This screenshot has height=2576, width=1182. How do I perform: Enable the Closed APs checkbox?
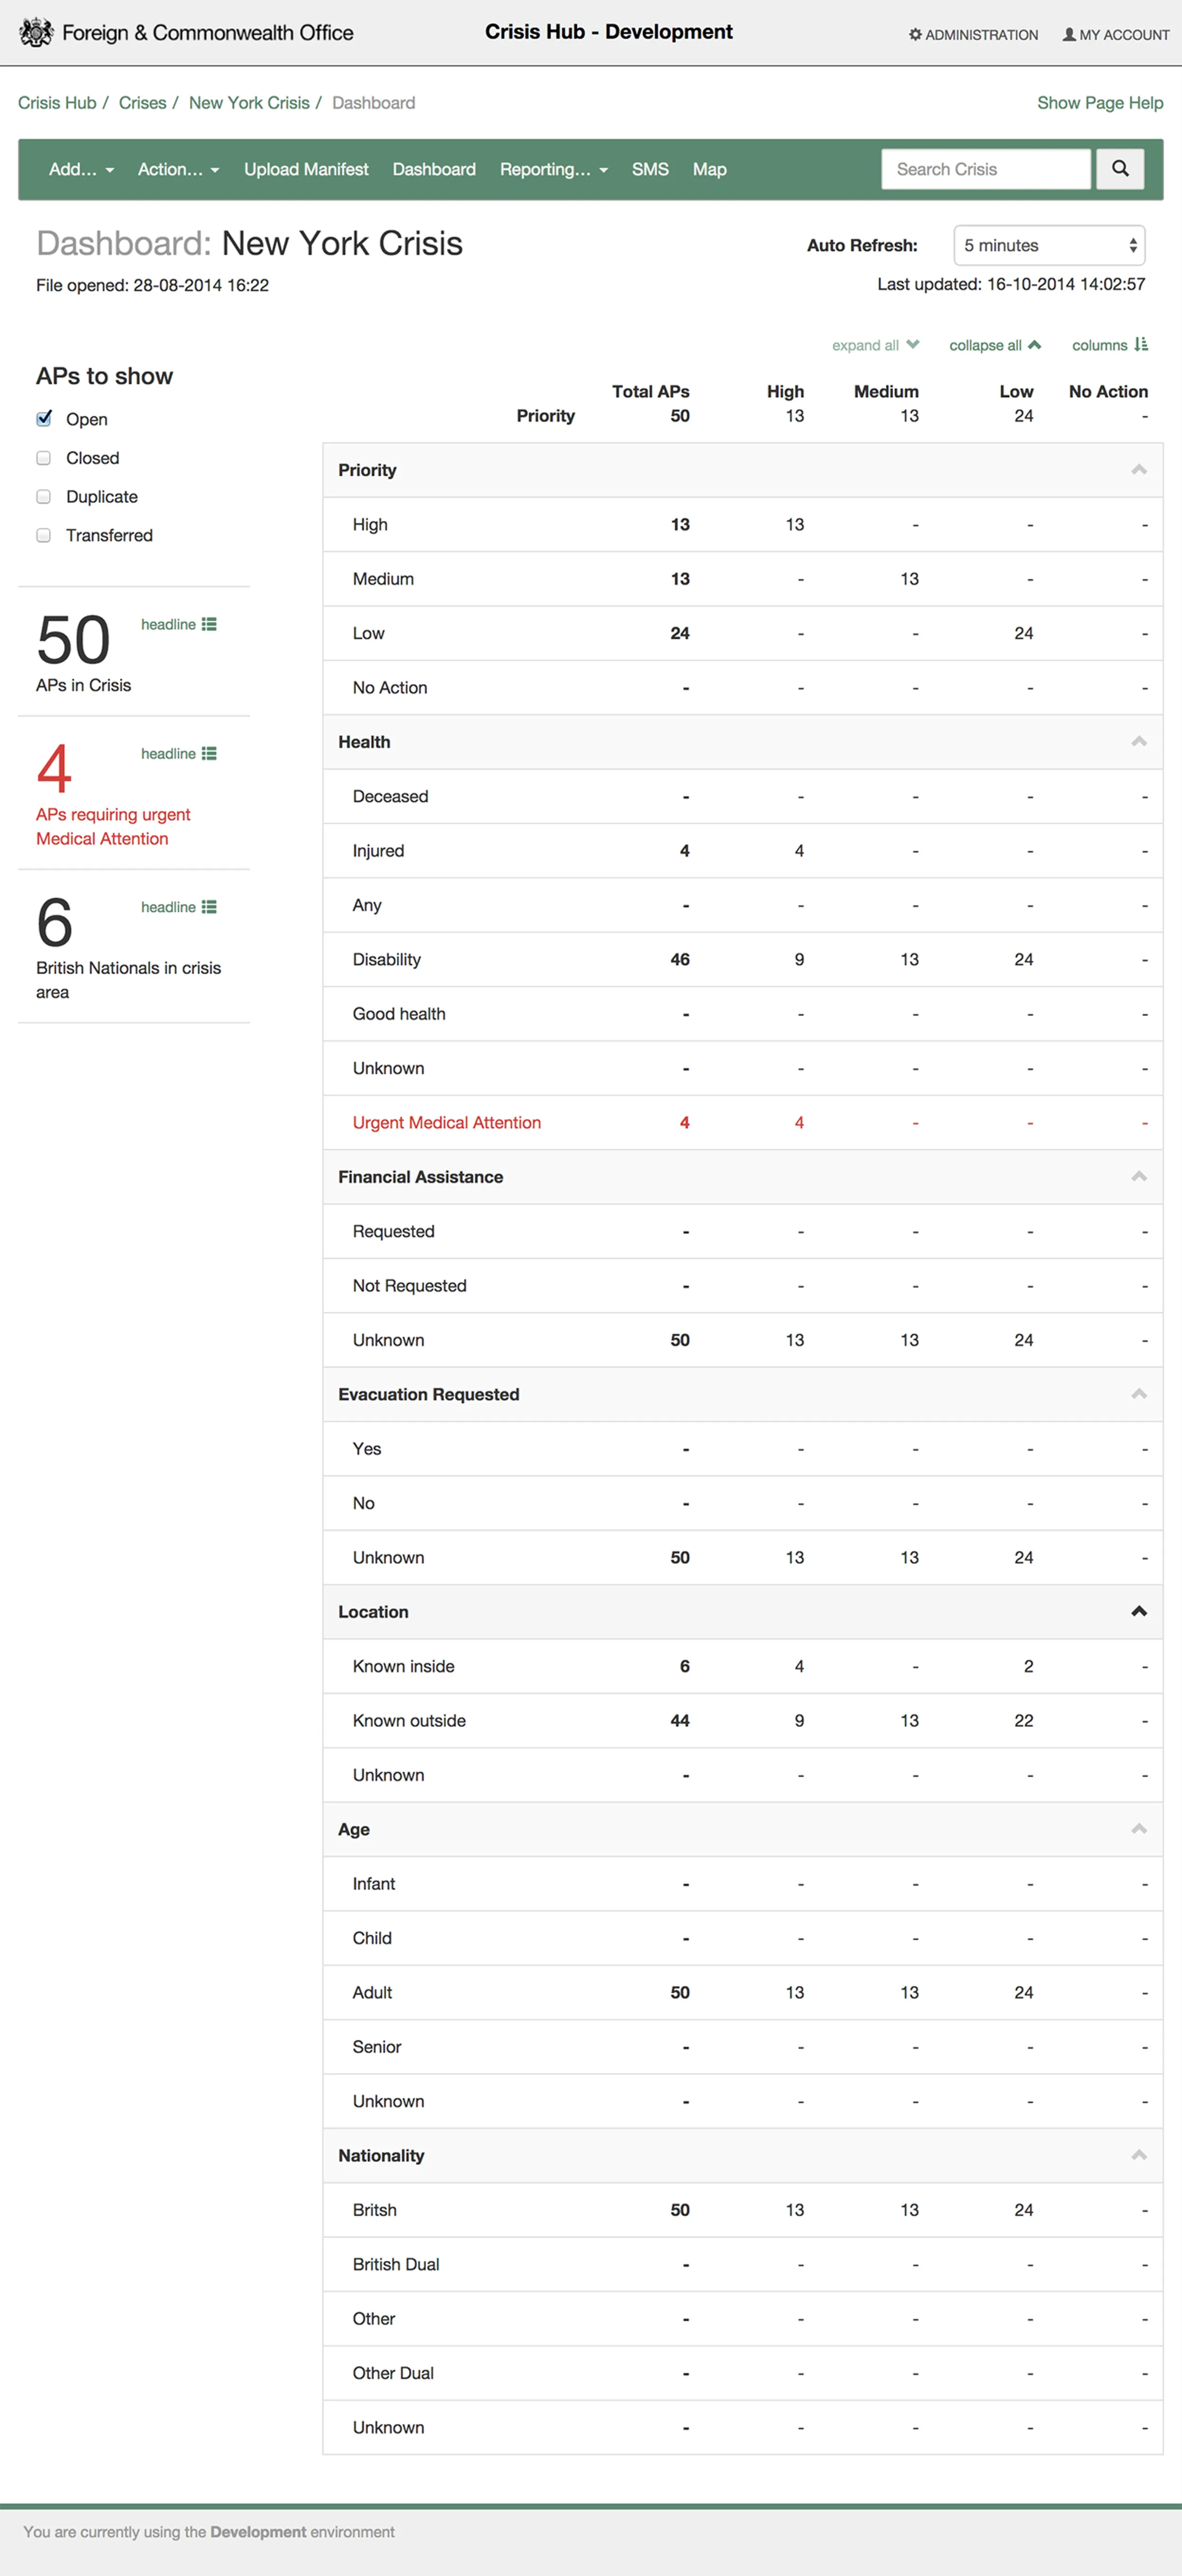tap(44, 458)
